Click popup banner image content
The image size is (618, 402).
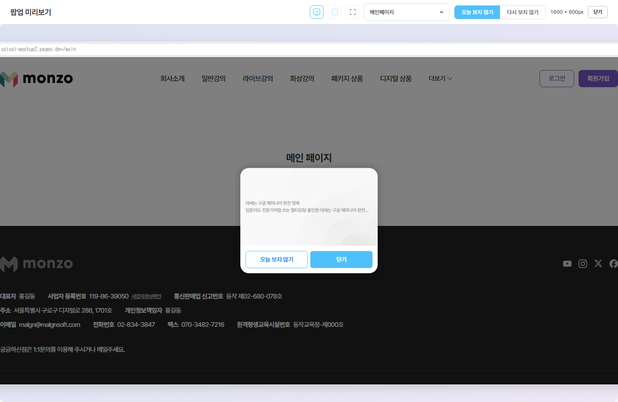[309, 207]
